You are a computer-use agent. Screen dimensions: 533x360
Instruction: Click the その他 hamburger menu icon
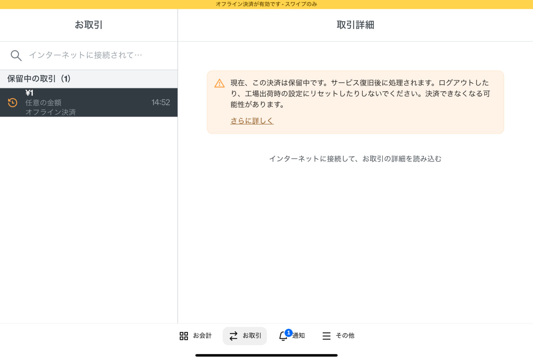point(327,336)
